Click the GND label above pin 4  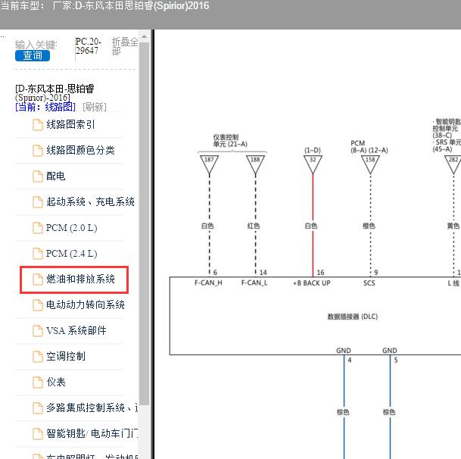point(344,351)
